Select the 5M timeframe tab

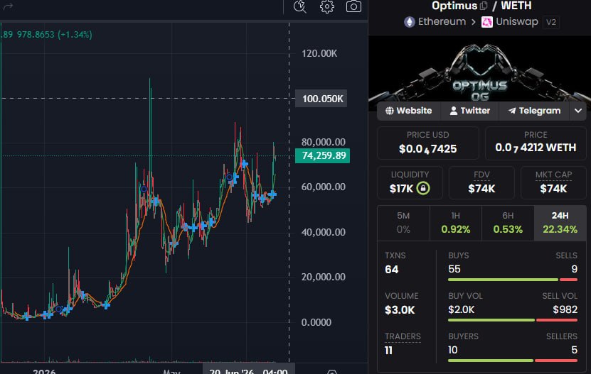[x=403, y=223]
